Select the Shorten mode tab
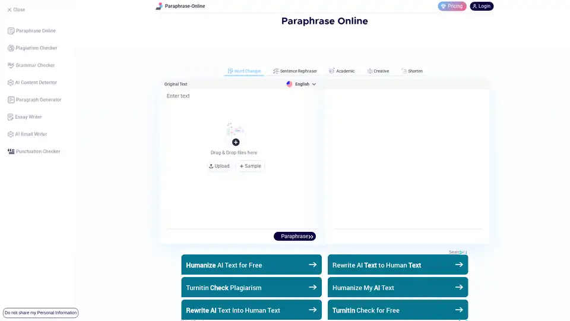The image size is (570, 321). coord(412,71)
